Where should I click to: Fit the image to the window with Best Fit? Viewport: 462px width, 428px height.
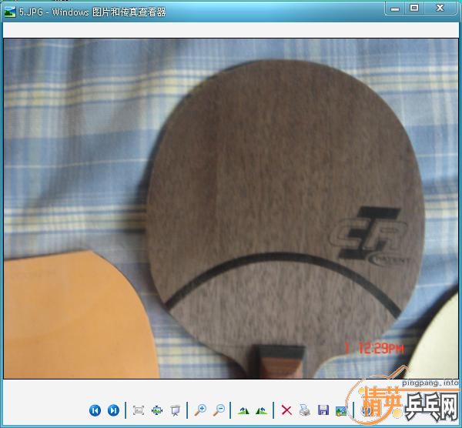pyautogui.click(x=139, y=410)
